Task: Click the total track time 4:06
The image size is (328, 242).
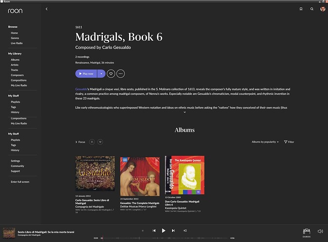Action: coord(232,238)
